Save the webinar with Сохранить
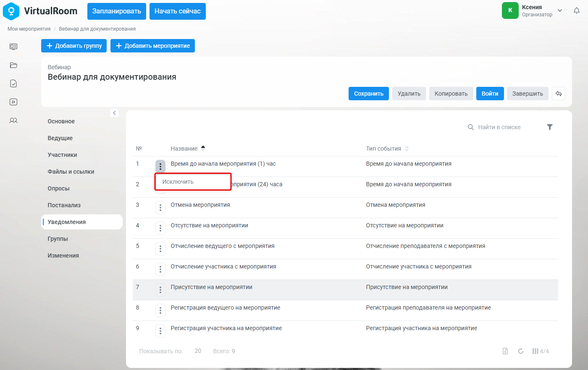 click(369, 94)
